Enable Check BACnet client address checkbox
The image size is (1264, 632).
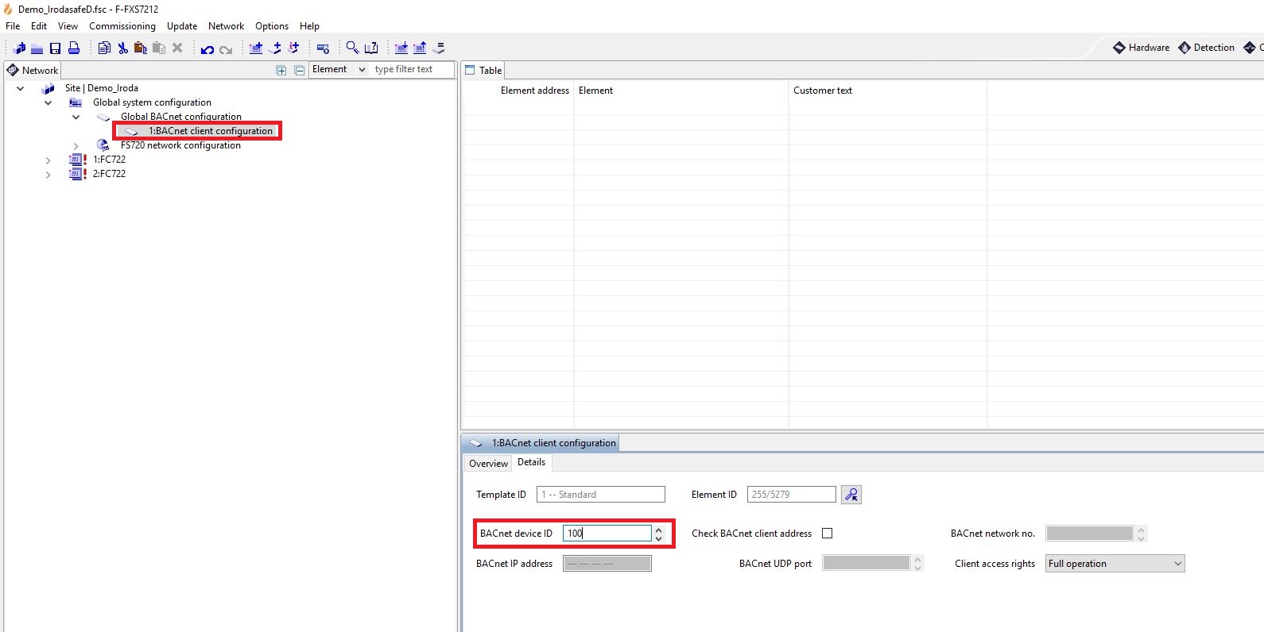[827, 534]
